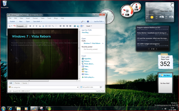Image resolution: width=179 pixels, height=111 pixels.
Task: Click the post title Windows 7 : Vista Reborn
Action: (x=31, y=36)
